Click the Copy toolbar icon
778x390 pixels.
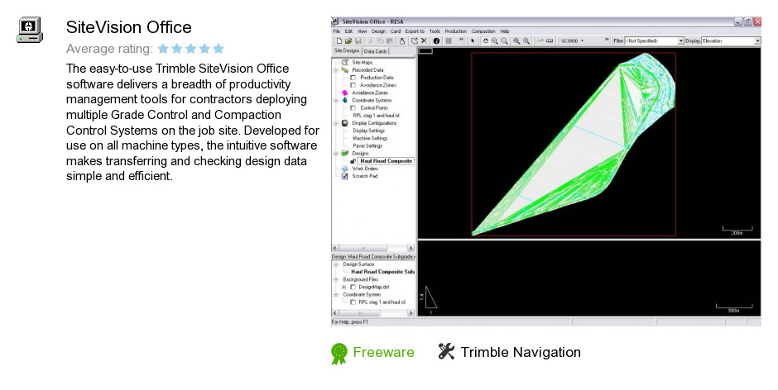tap(381, 41)
